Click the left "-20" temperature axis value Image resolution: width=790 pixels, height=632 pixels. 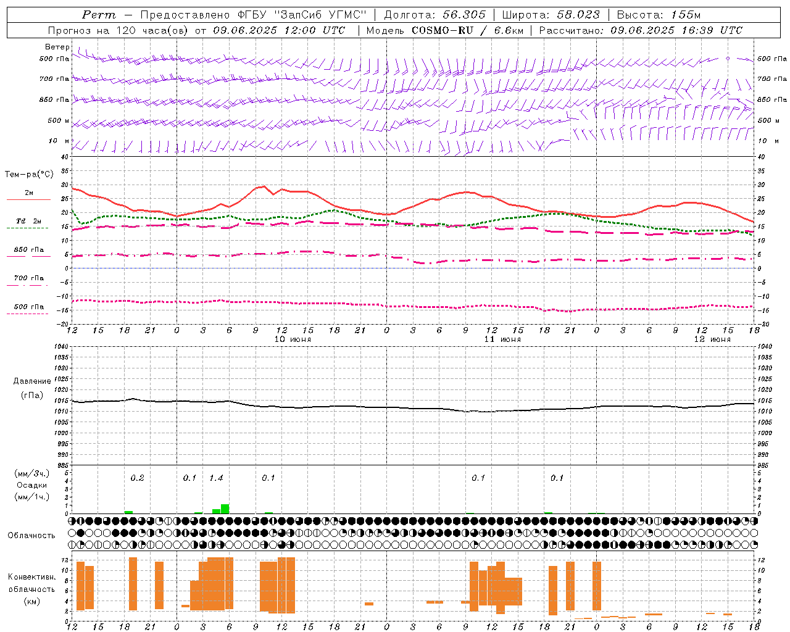click(62, 324)
